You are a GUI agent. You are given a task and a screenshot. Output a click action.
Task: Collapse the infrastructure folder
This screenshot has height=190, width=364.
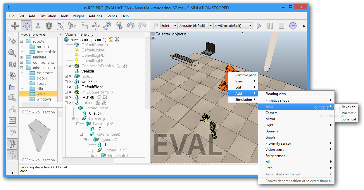tap(21, 68)
